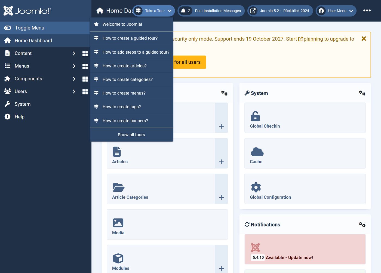Click the Joomla! logo in the sidebar
Image resolution: width=381 pixels, height=273 pixels.
27,11
